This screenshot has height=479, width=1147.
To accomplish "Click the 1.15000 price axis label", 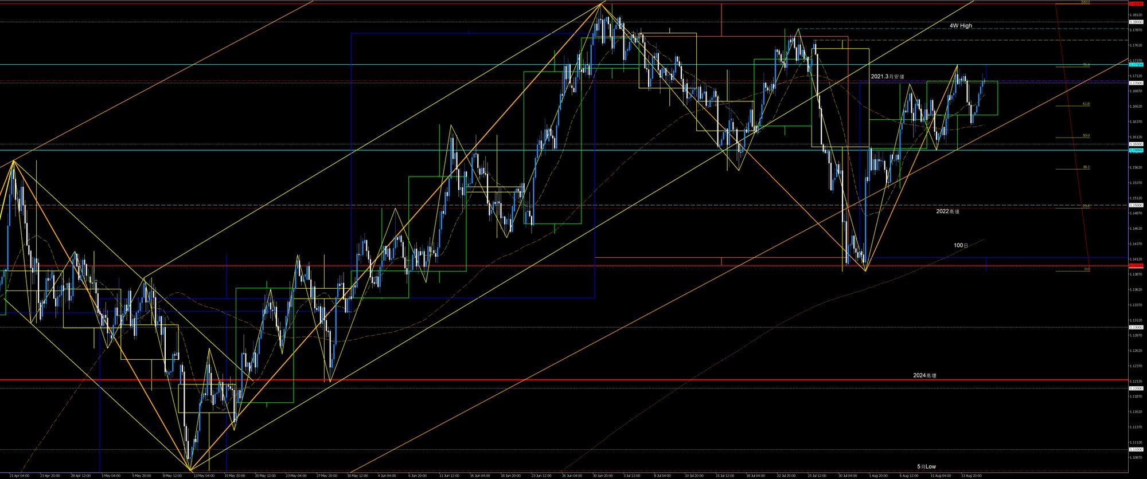I will tap(1136, 205).
